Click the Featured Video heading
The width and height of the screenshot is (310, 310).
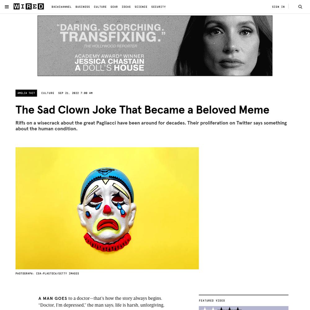click(212, 300)
